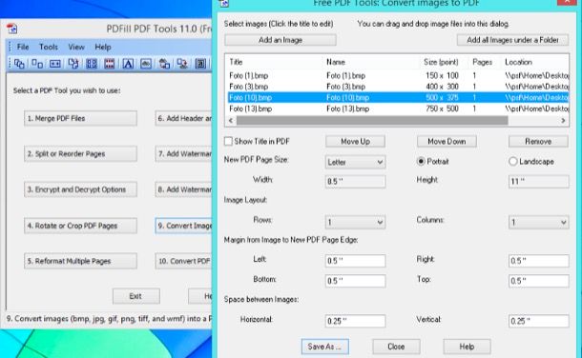Screen dimensions: 582x358
Task: Open the New PDF Page Size Letter dropdown
Action: (x=355, y=162)
